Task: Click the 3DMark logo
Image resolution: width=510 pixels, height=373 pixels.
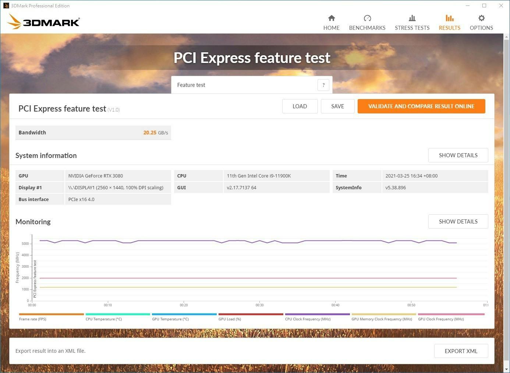Action: tap(43, 22)
